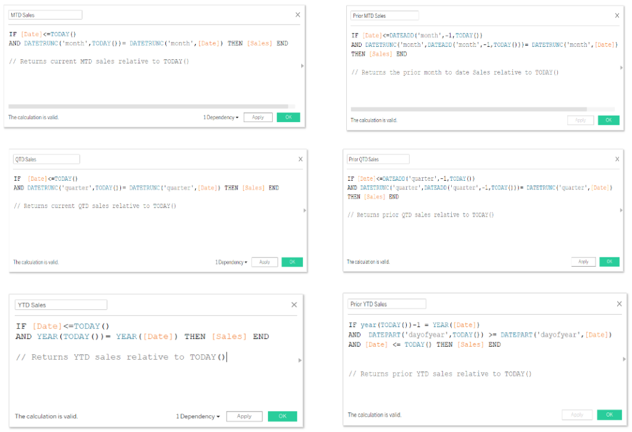Click comment 'Returns prior QTD sales relative to TODAY()'
Viewport: 632px width, 432px height.
click(420, 215)
